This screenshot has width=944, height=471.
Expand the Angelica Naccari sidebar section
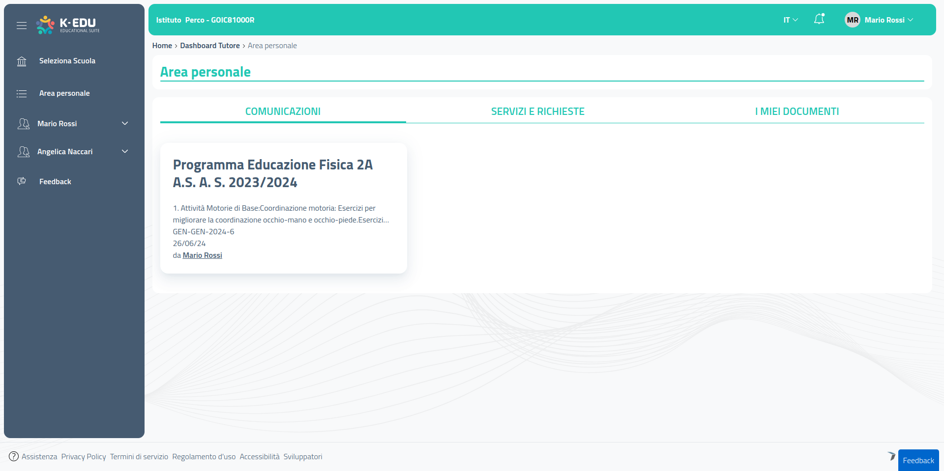125,152
